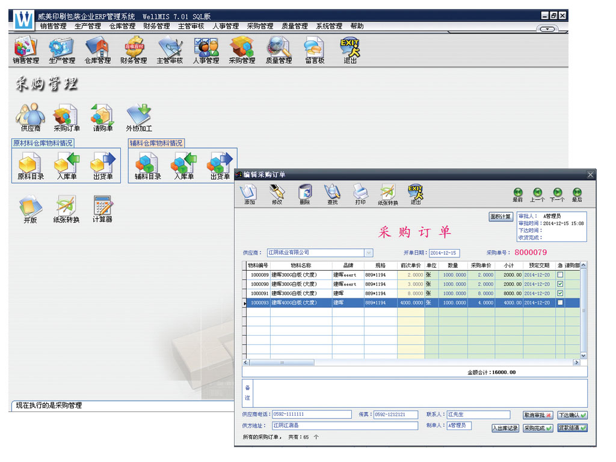Open the 质量管理 toolbar icon
This screenshot has height=462, width=616.
(x=279, y=49)
